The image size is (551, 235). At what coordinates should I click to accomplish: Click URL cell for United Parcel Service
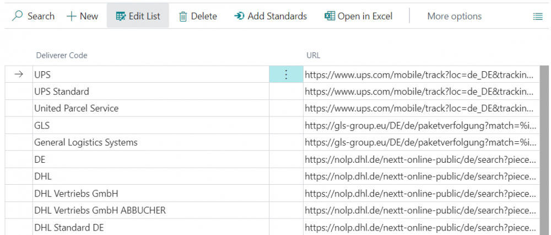point(422,108)
